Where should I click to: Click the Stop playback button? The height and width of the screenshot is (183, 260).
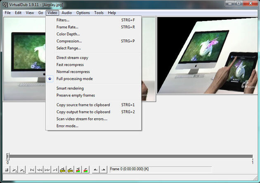coord(7,169)
